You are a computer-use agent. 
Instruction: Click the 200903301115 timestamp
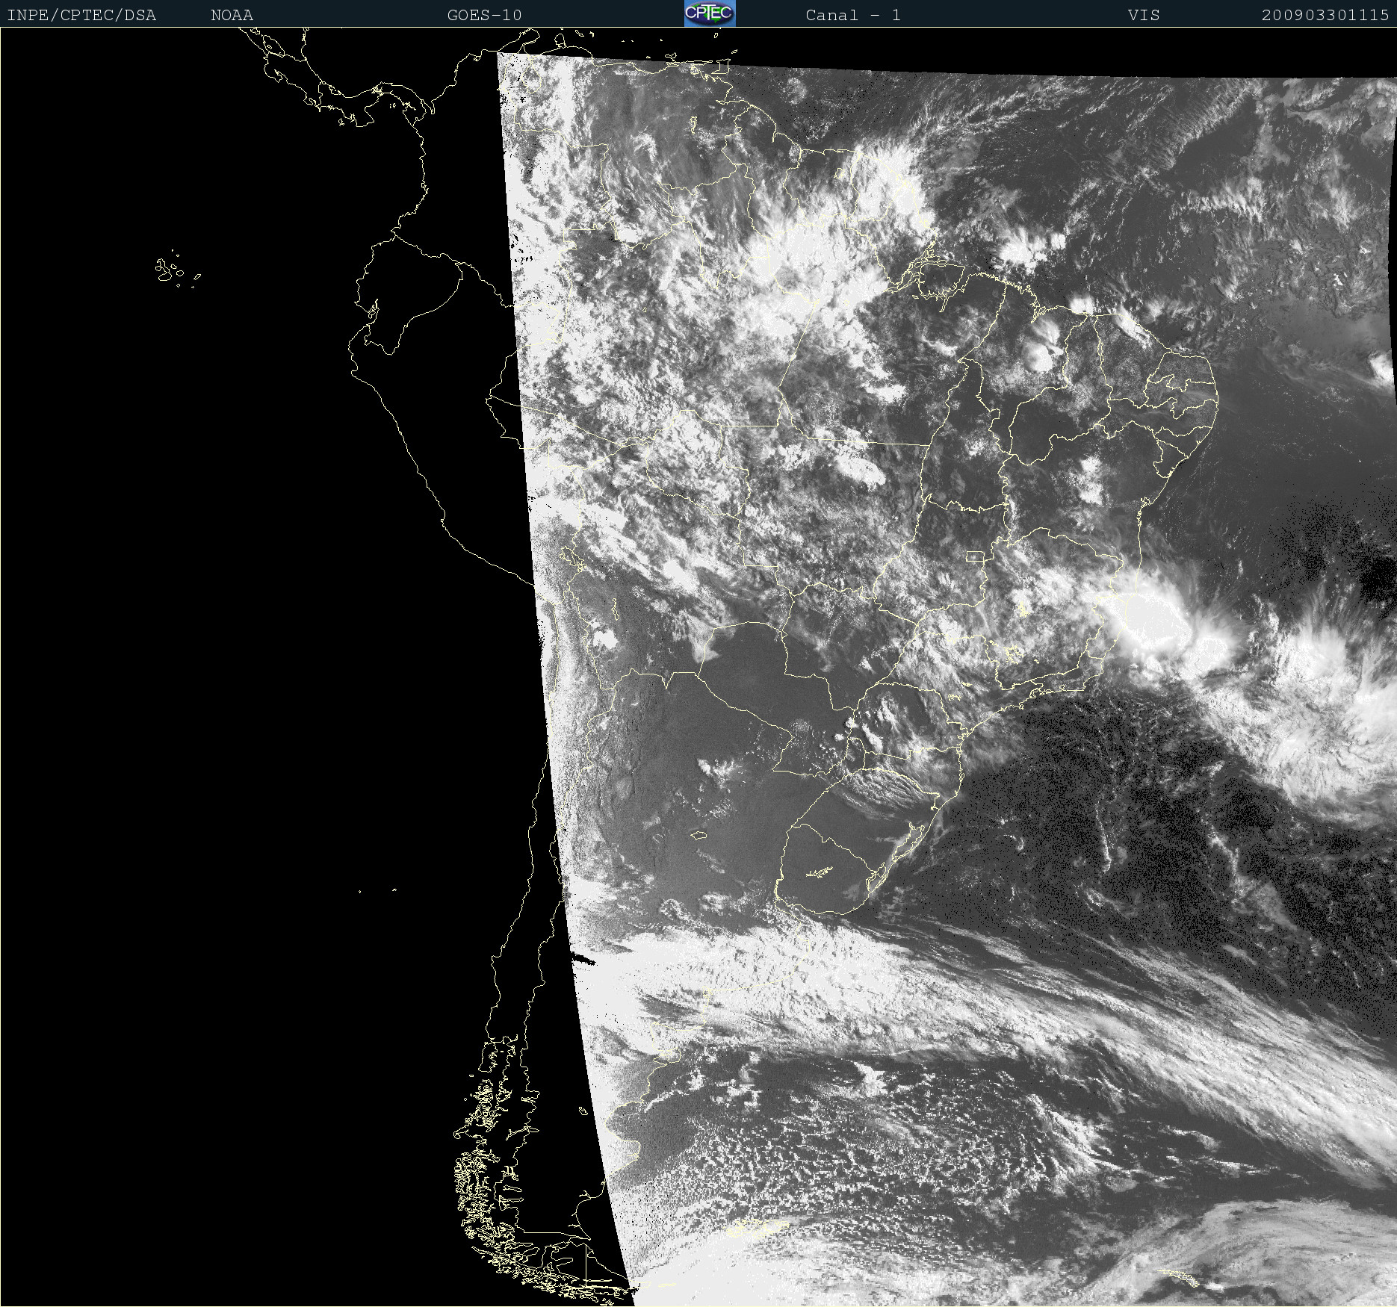(x=1325, y=15)
